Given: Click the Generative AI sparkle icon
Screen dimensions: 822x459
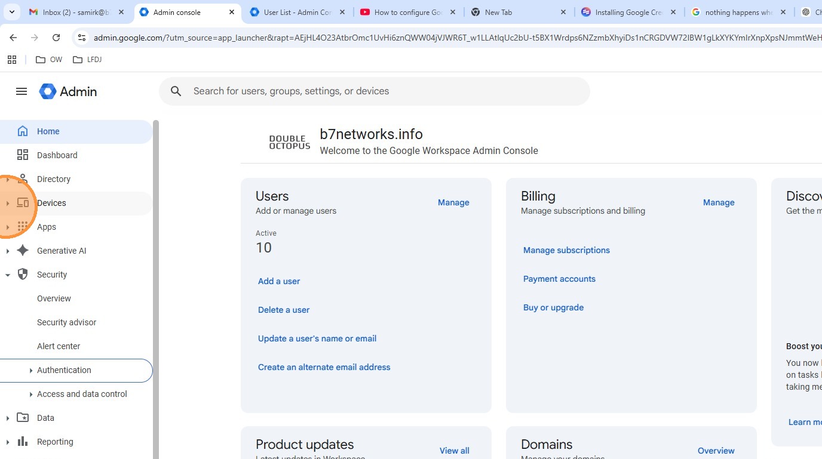Looking at the screenshot, I should point(23,251).
